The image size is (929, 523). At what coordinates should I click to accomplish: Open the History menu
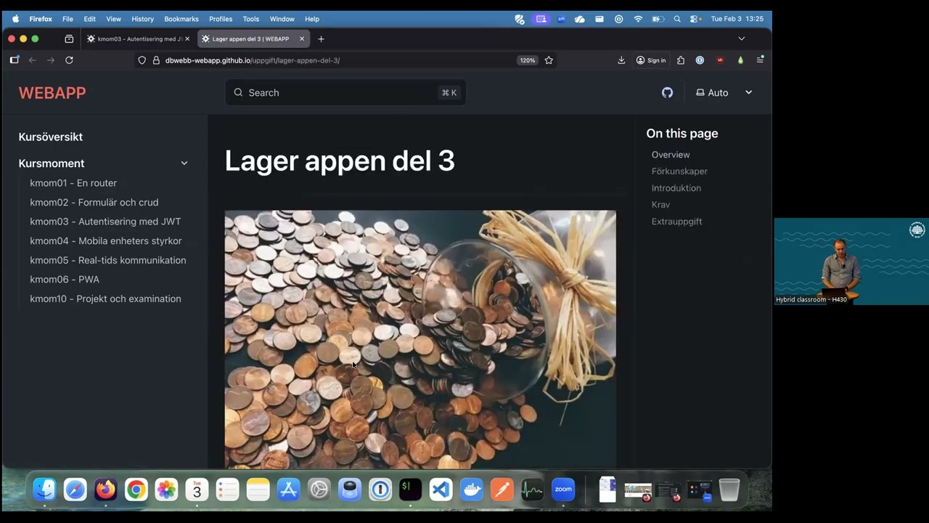(x=142, y=19)
